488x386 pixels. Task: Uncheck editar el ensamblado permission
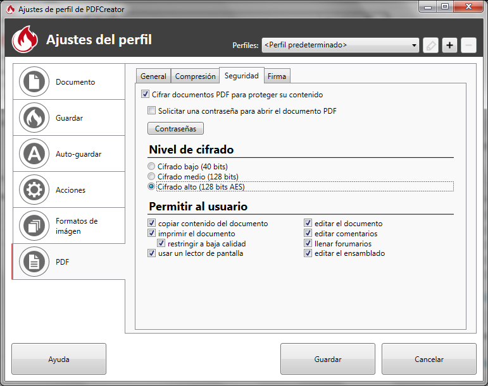[x=308, y=253]
